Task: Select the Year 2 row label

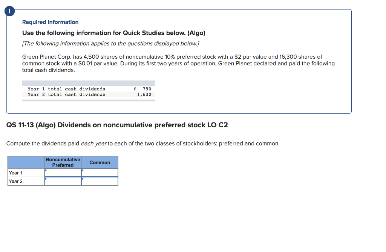Action: [15, 181]
